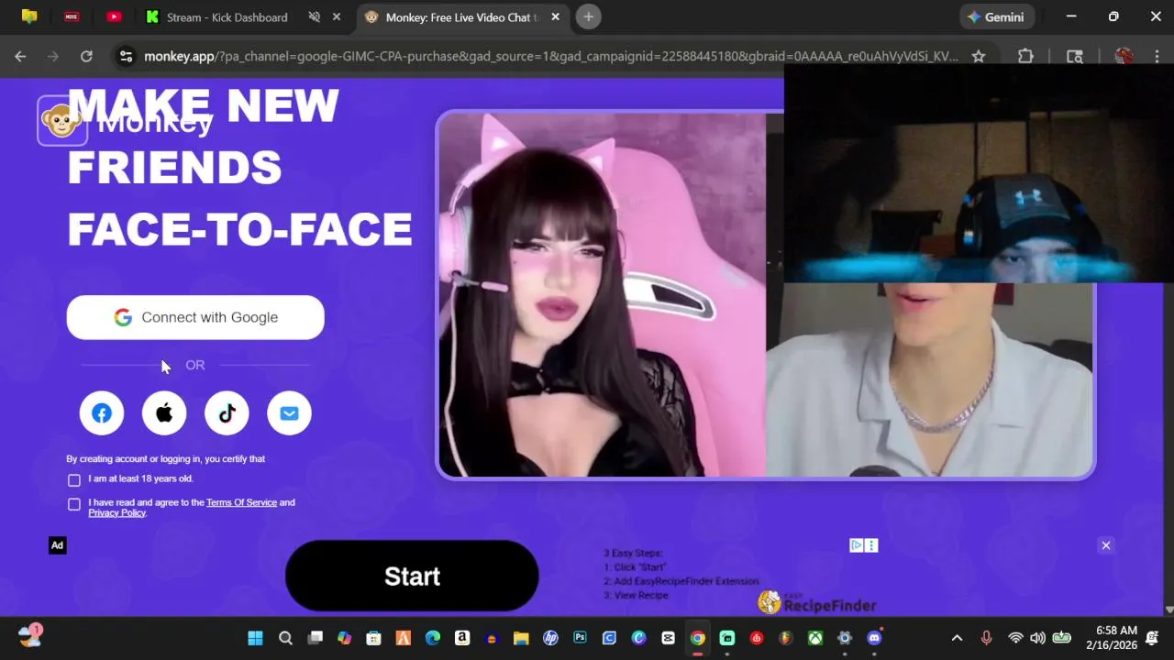Image resolution: width=1174 pixels, height=660 pixels.
Task: Click the overlay webcam feed
Action: (x=979, y=173)
